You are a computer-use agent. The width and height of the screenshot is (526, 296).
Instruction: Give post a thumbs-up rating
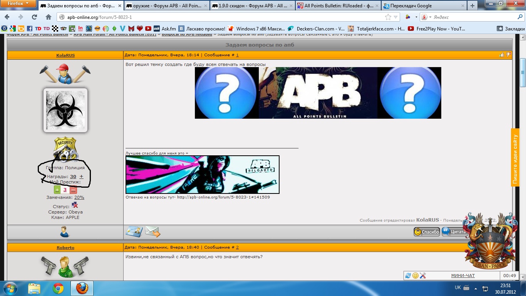click(x=502, y=55)
